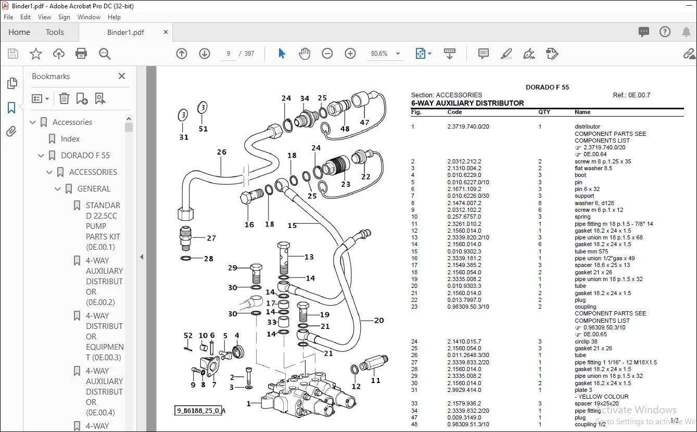Close the Bookmarks panel
Screen dimensions: 697x432
click(x=122, y=76)
